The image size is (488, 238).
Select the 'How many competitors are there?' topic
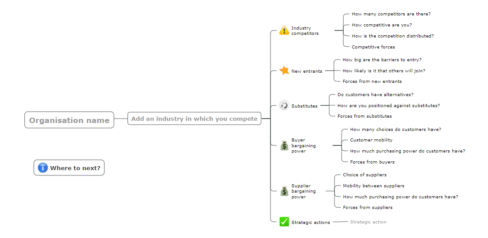(x=391, y=14)
